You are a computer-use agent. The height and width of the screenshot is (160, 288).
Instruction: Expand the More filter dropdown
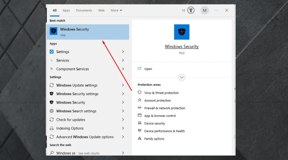pos(116,11)
